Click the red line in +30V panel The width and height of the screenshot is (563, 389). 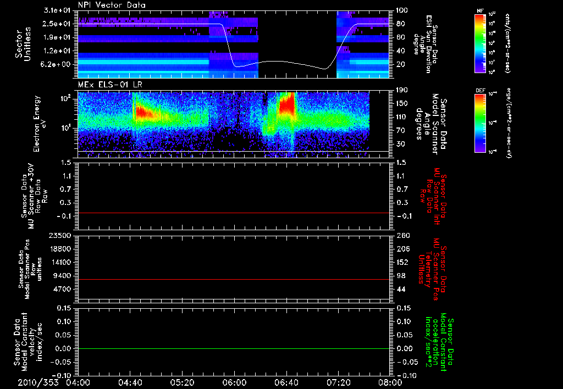point(233,213)
